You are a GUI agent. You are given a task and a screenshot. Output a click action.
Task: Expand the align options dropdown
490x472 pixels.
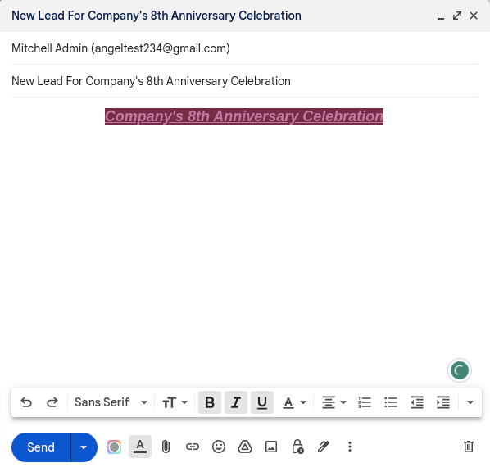pyautogui.click(x=334, y=402)
